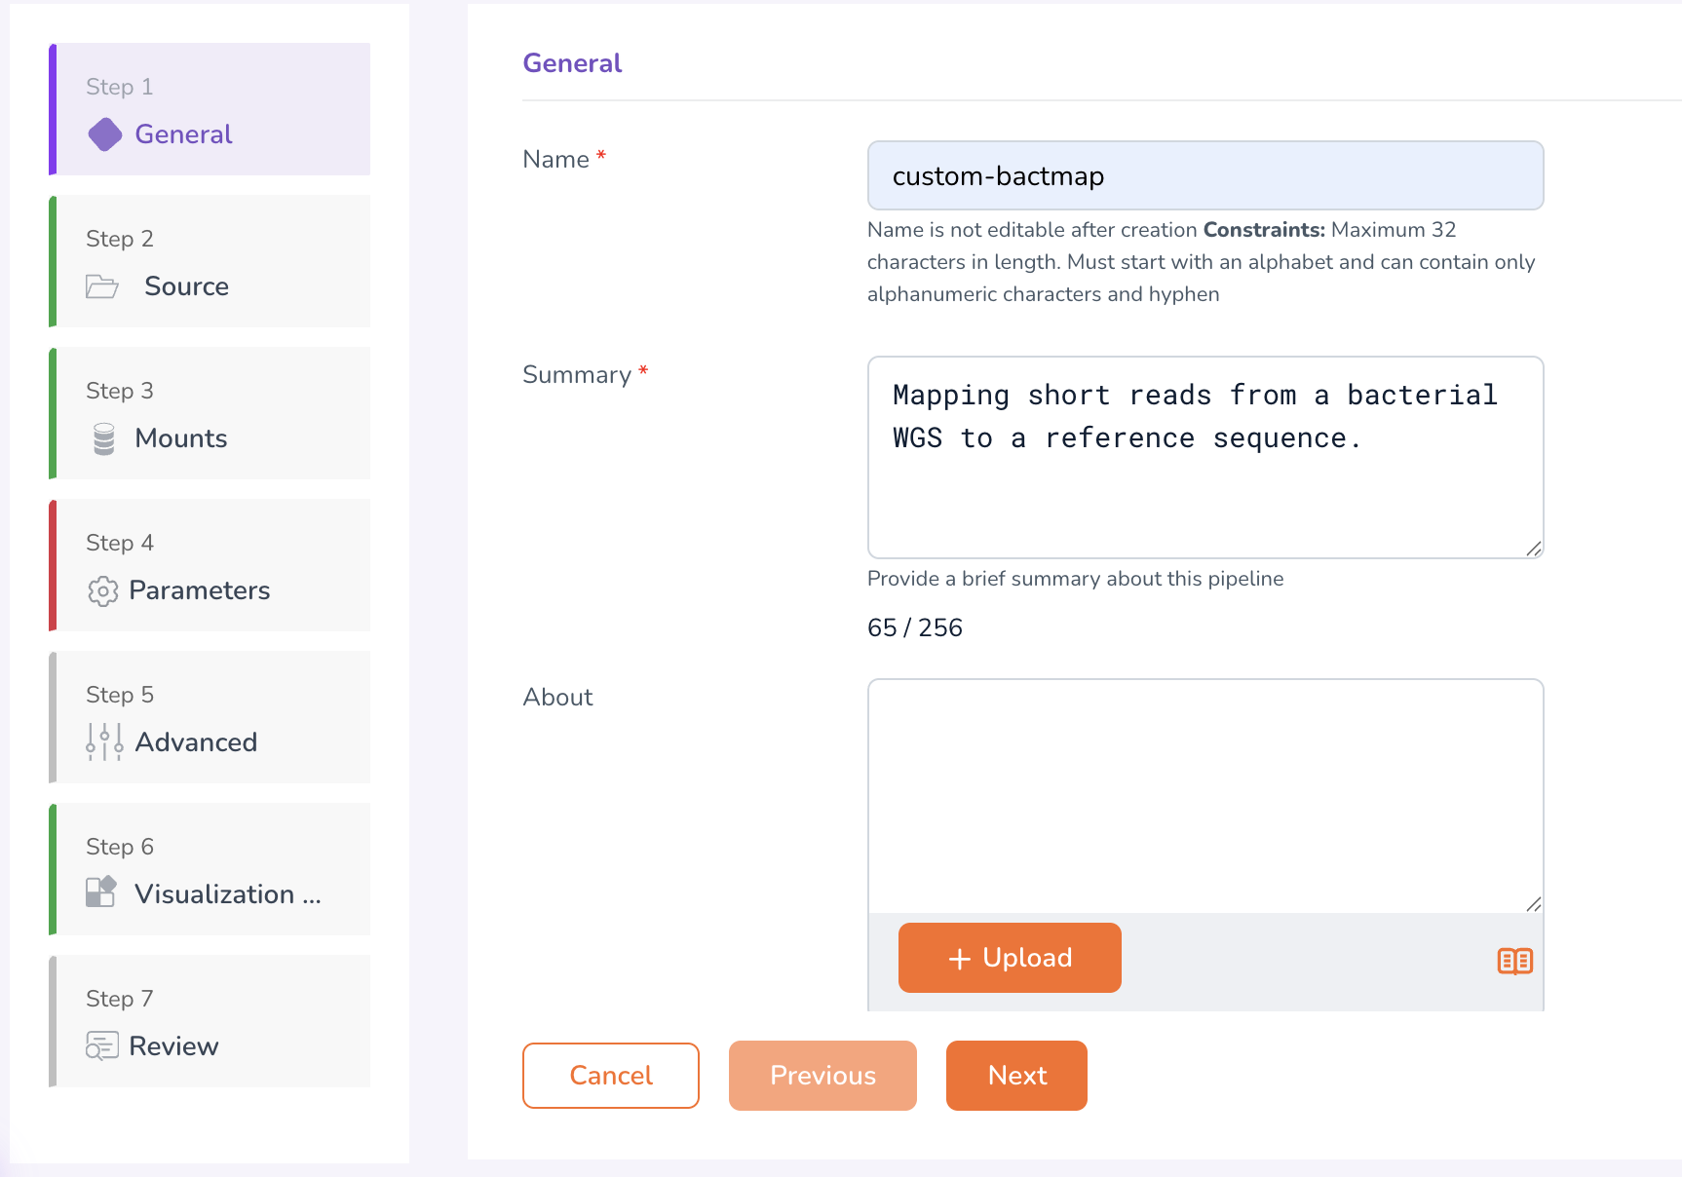Click the folder icon beside Source
This screenshot has width=1682, height=1177.
click(x=102, y=286)
